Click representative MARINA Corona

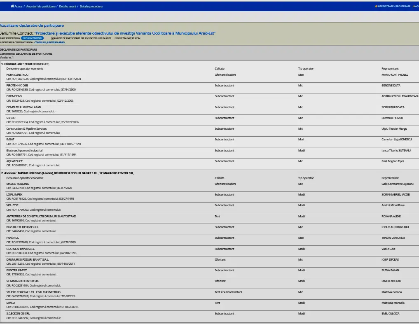point(392,292)
